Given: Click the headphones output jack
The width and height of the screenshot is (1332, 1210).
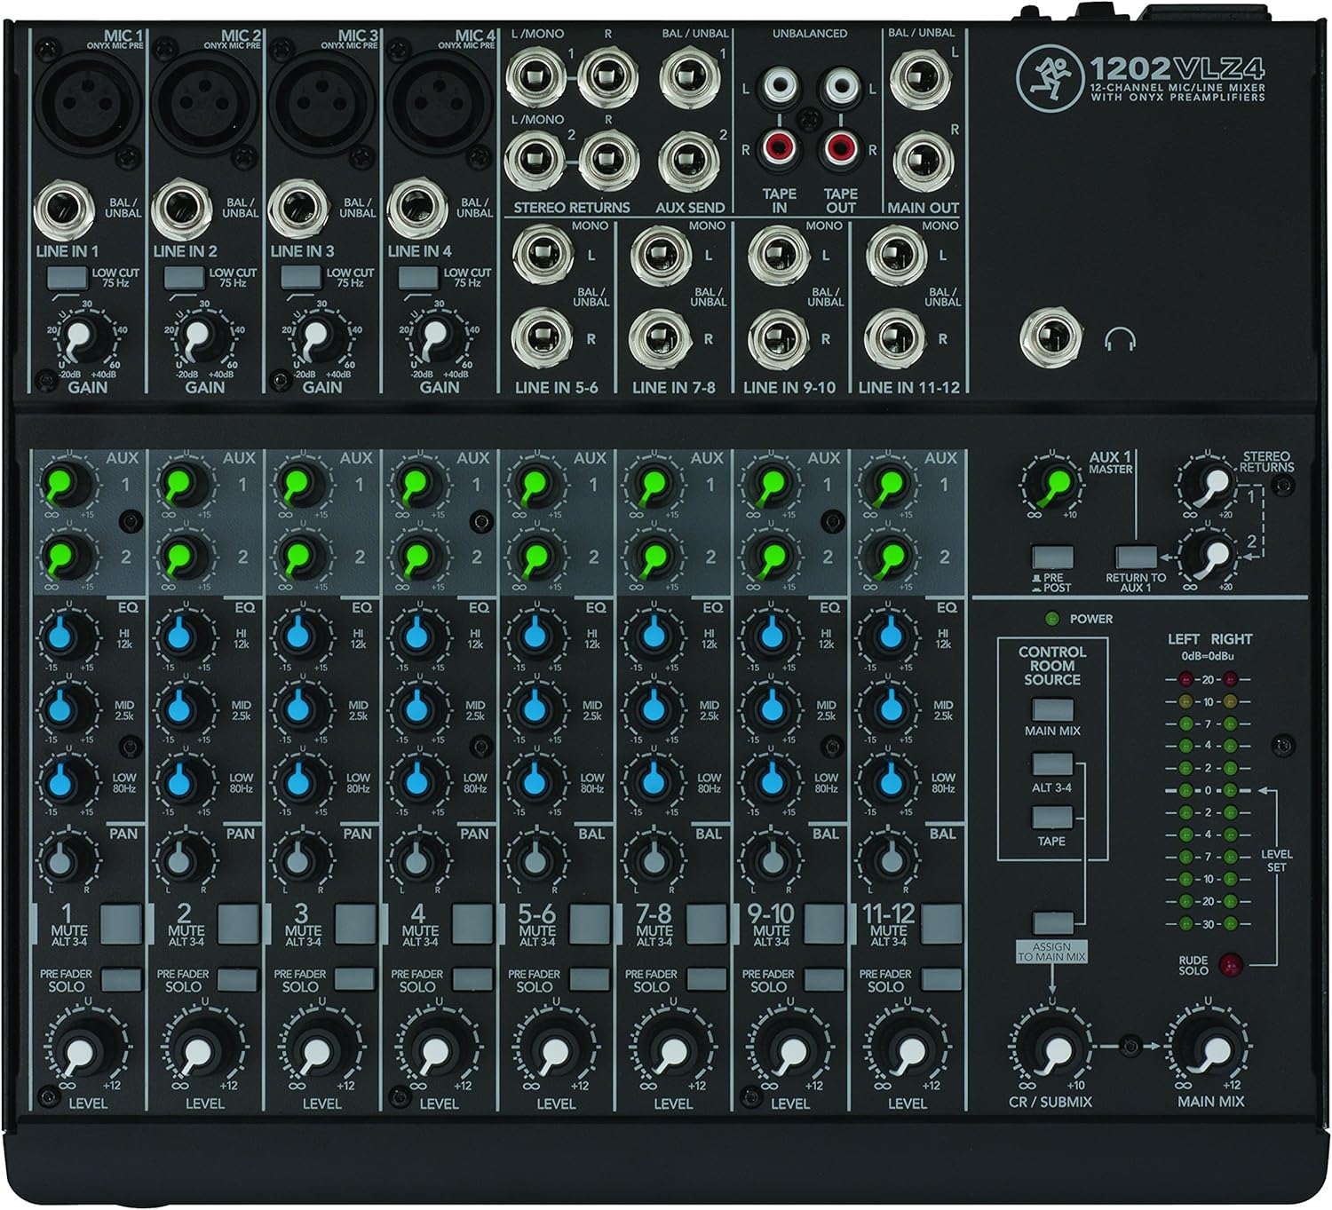Looking at the screenshot, I should pyautogui.click(x=1053, y=336).
